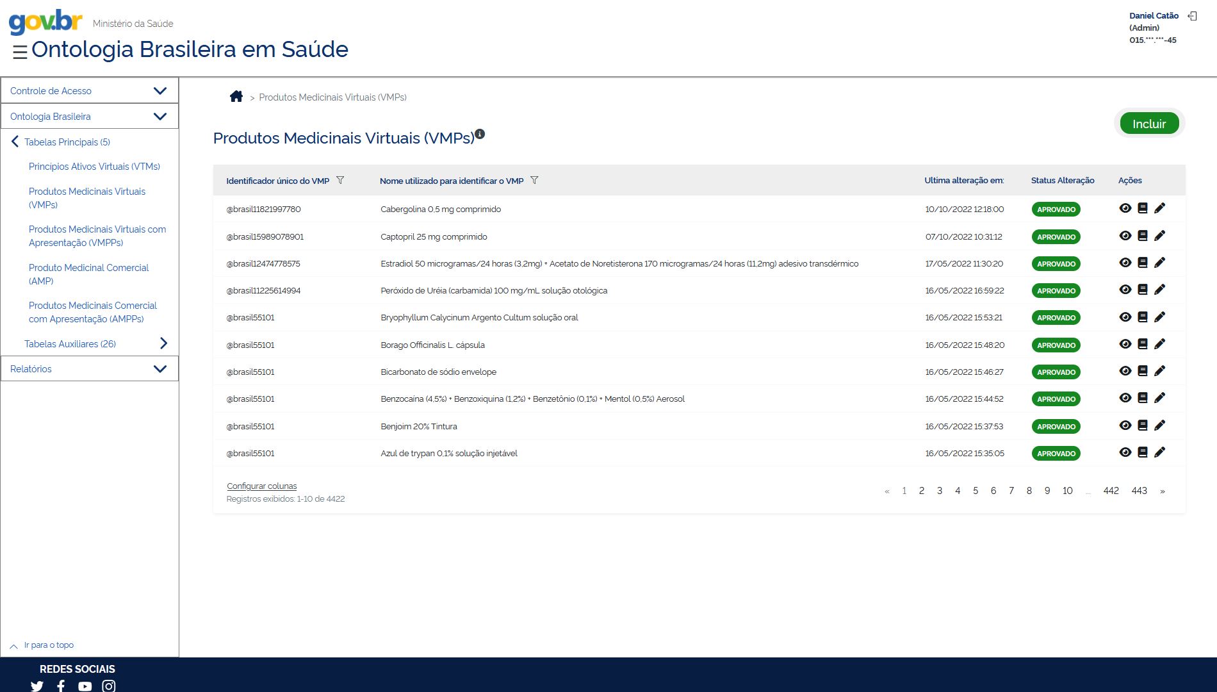Open the hamburger menu icon
This screenshot has height=692, width=1217.
click(x=20, y=52)
